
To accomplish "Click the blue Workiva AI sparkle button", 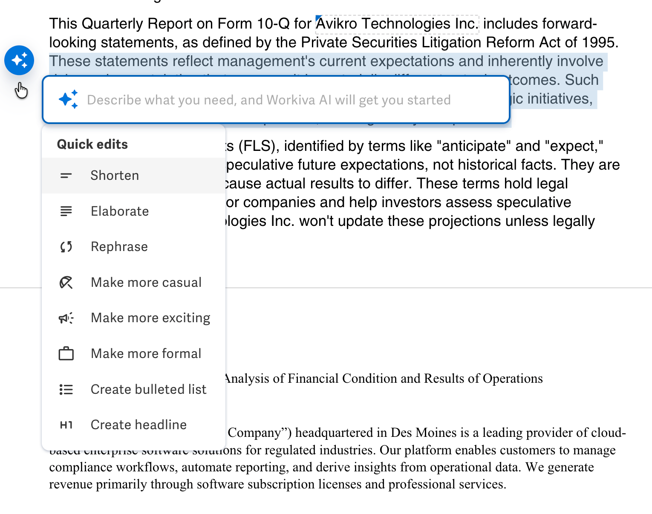I will point(19,60).
